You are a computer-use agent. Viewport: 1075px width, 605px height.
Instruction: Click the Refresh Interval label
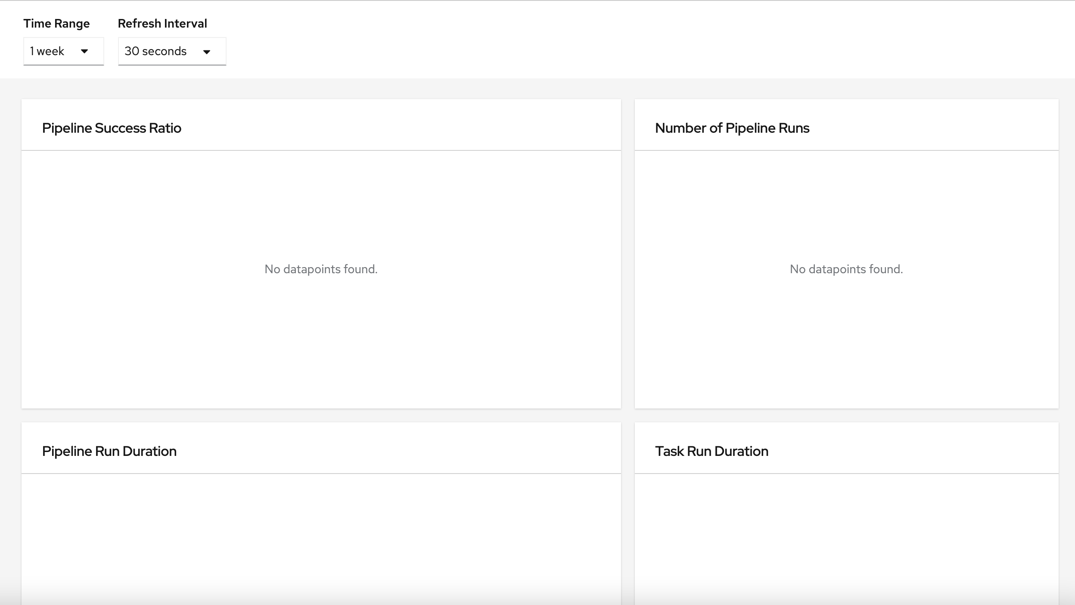[x=162, y=24]
